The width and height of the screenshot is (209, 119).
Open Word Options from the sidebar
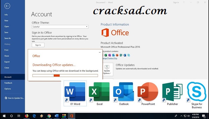(7, 89)
